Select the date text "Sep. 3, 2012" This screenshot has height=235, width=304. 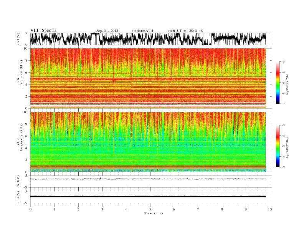[x=107, y=31]
